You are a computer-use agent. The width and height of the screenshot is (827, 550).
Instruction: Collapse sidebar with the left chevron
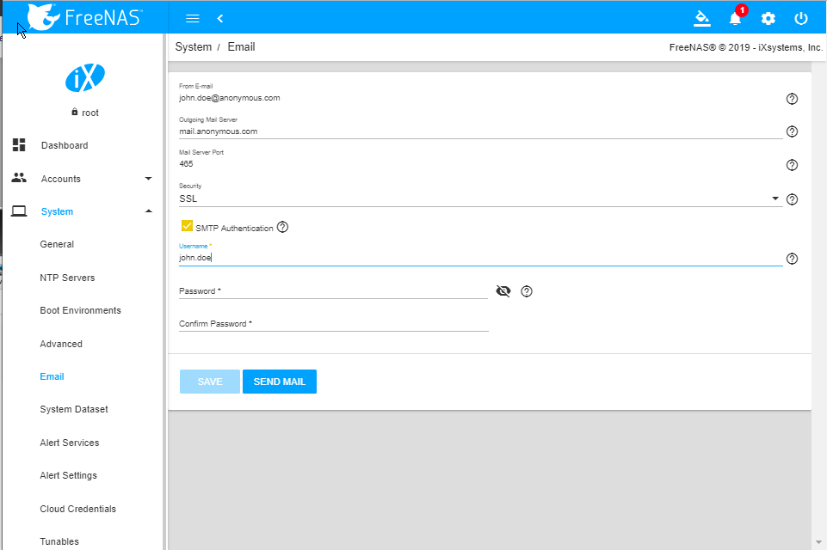(x=220, y=18)
